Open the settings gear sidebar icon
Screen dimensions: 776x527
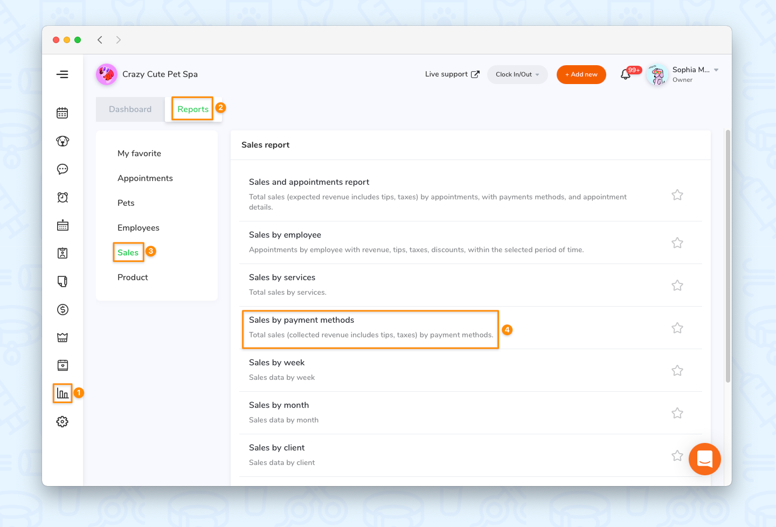click(x=63, y=421)
